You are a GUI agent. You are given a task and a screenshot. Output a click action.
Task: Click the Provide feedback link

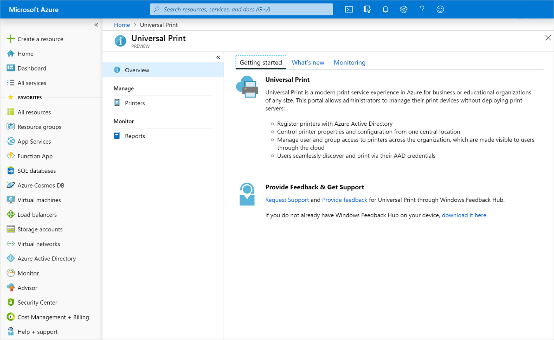[x=345, y=200]
